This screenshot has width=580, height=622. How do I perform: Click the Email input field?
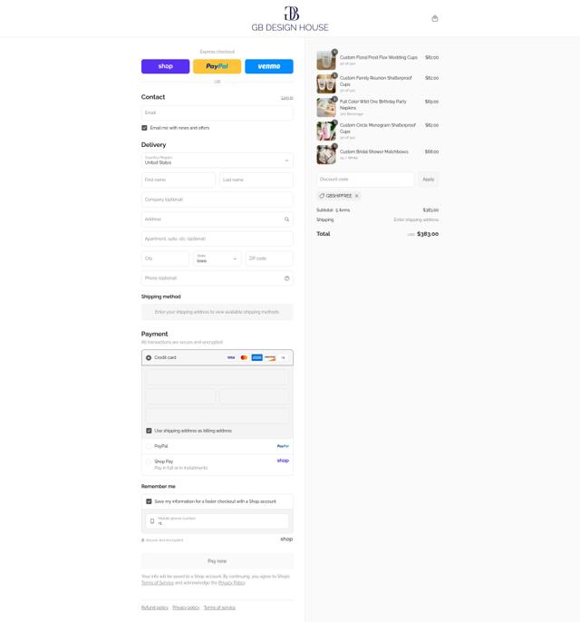217,112
